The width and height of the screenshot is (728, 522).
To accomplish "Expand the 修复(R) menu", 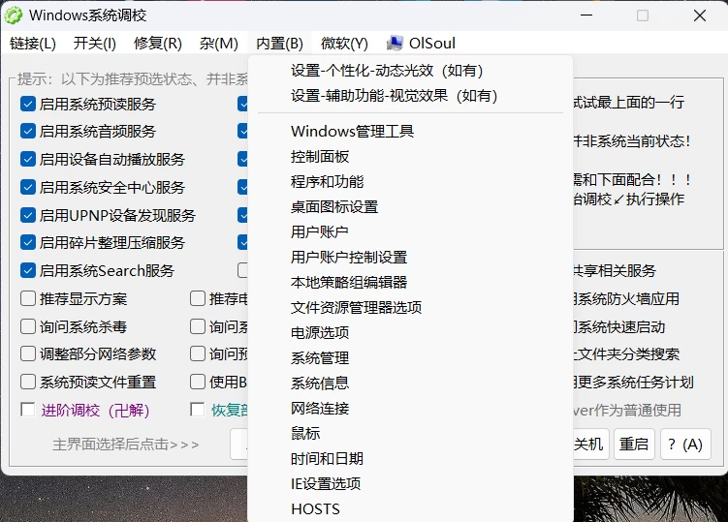I will click(157, 44).
